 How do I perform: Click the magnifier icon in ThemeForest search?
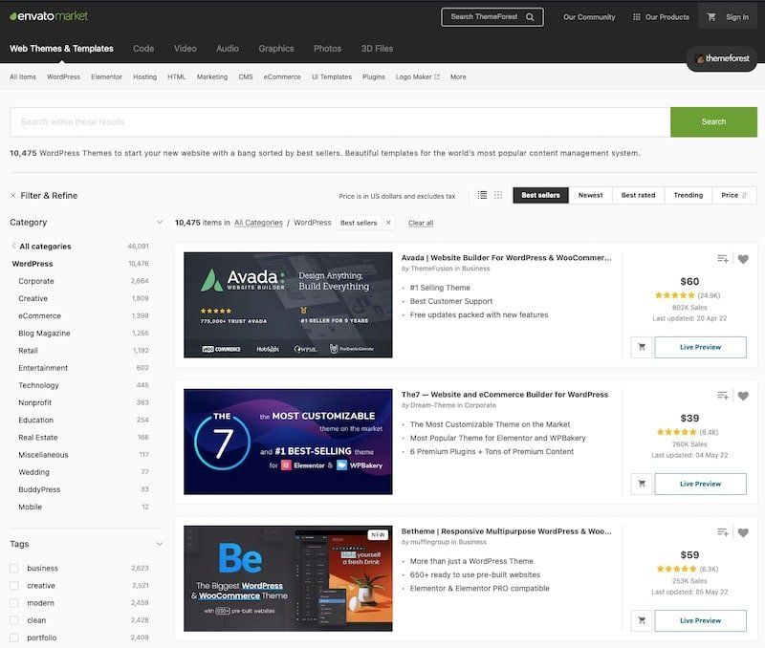pos(530,17)
